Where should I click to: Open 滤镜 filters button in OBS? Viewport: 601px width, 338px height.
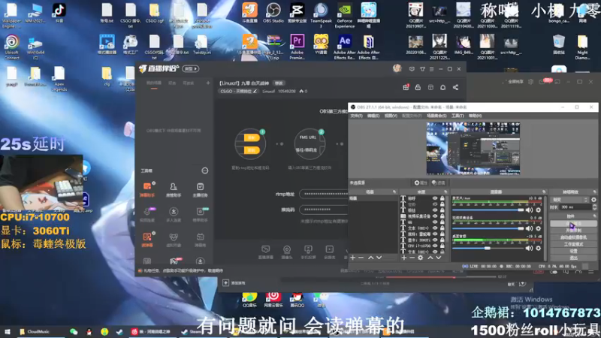[x=438, y=183]
